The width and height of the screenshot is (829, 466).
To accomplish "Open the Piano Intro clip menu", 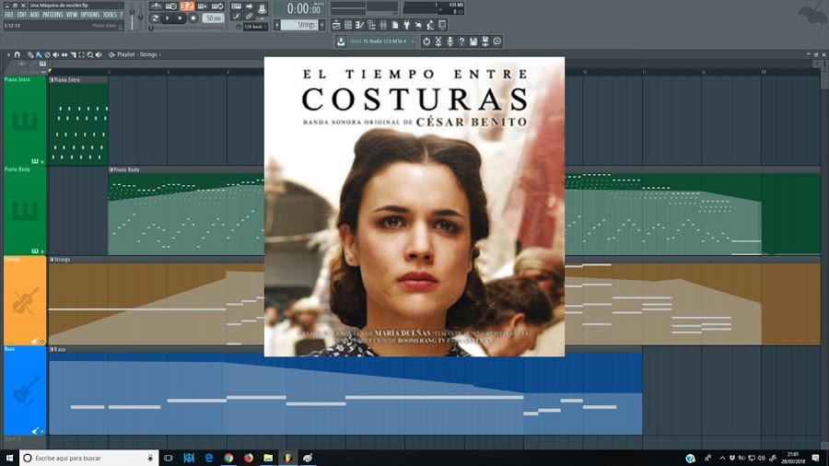I will click(x=52, y=80).
